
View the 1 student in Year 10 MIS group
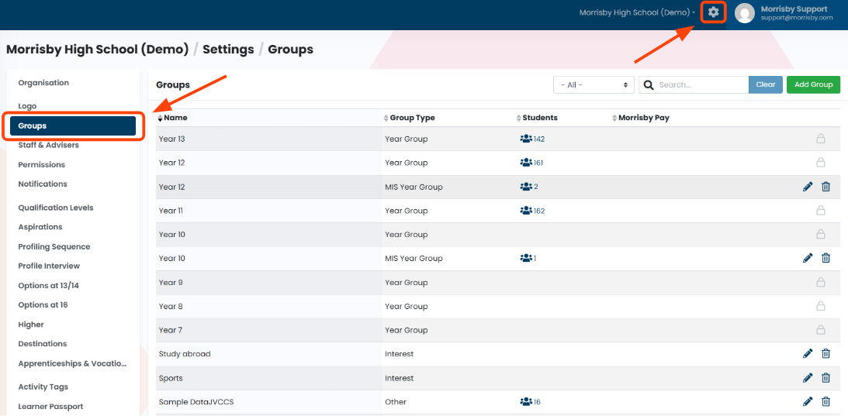click(x=528, y=258)
